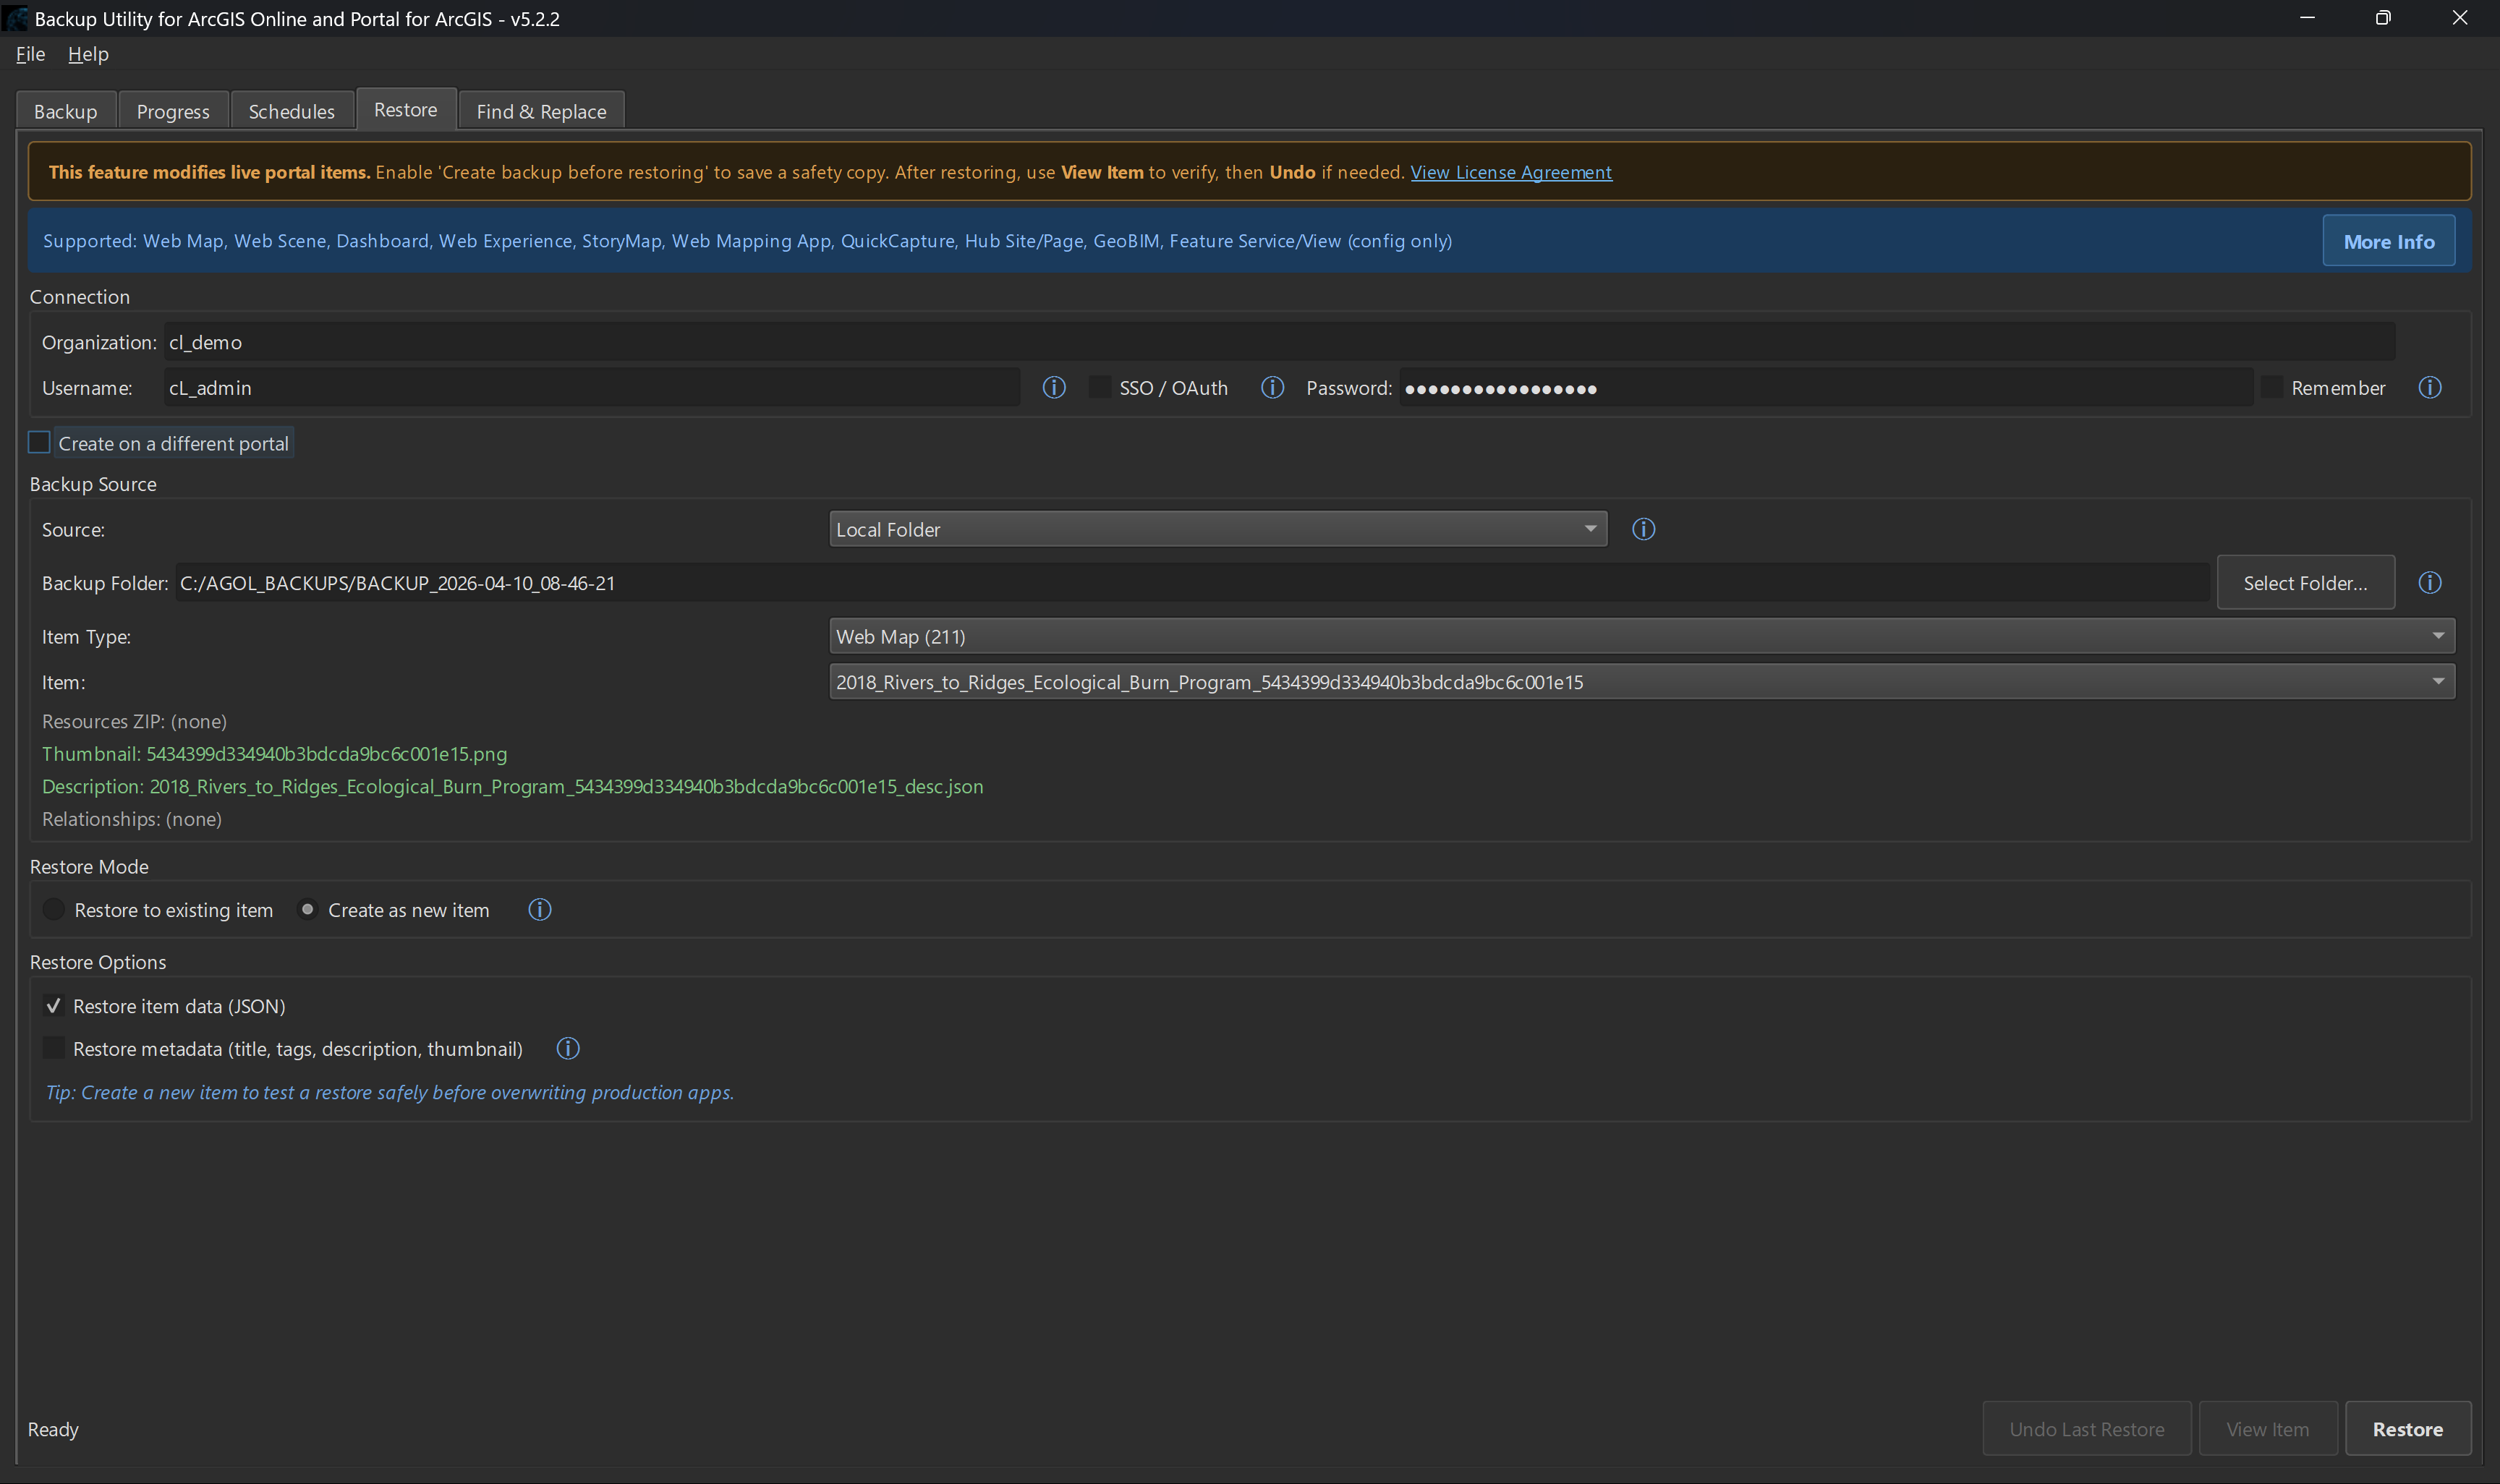Viewport: 2500px width, 1484px height.
Task: Click info icon in Restore Mode section
Action: (x=540, y=909)
